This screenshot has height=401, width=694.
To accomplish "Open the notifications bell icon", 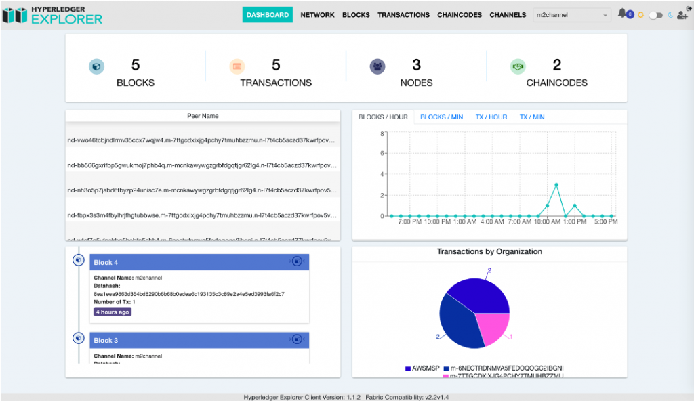I will (x=622, y=14).
